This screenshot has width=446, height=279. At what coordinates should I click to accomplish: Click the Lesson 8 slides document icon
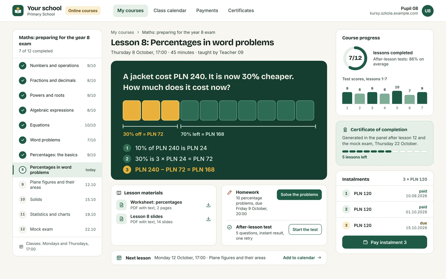pos(121,219)
